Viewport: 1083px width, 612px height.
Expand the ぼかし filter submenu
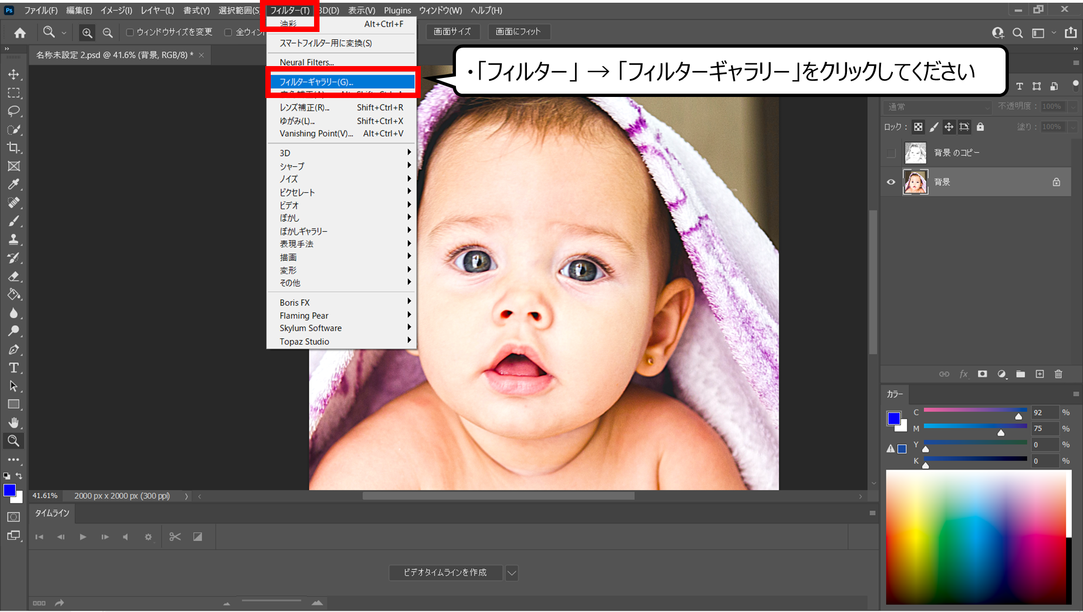tap(342, 218)
